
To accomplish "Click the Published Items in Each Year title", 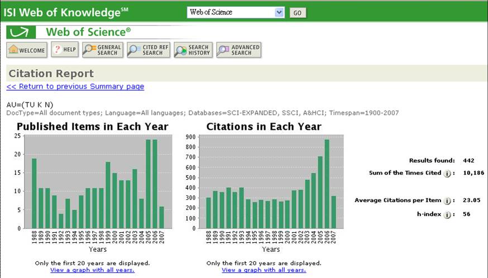I will (93, 126).
